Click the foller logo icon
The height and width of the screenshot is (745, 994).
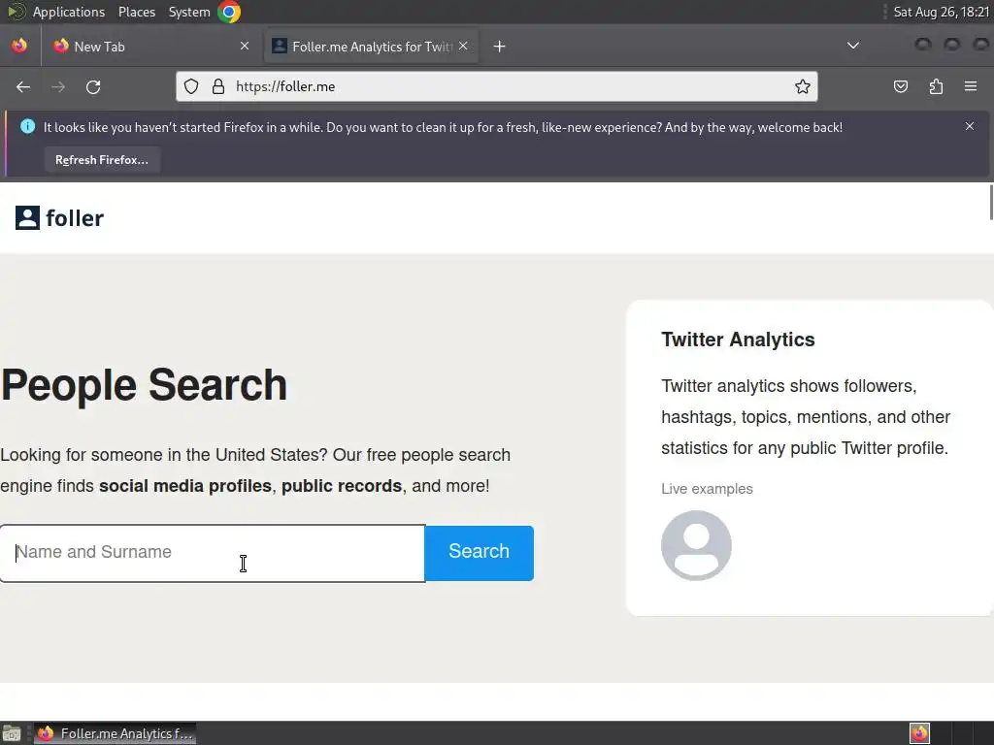pyautogui.click(x=27, y=218)
